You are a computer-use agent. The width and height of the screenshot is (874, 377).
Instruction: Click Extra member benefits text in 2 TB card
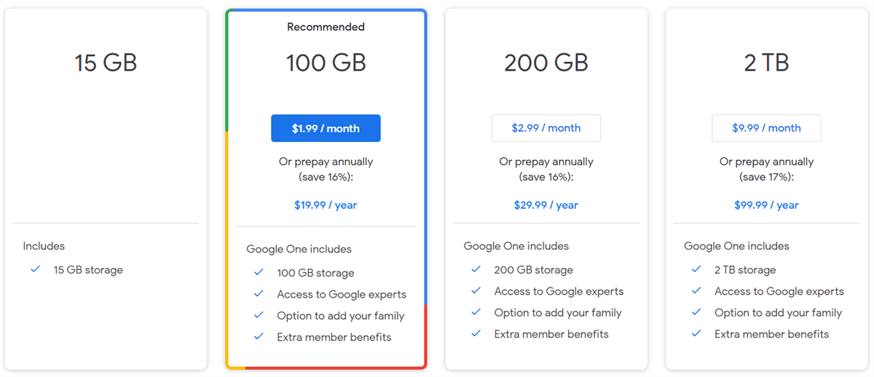tap(771, 334)
